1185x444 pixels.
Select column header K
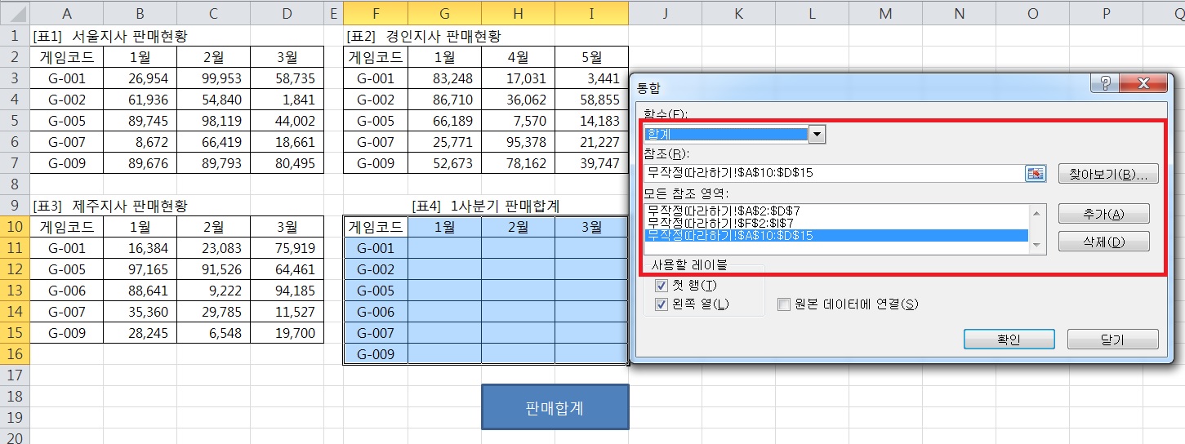pos(738,12)
